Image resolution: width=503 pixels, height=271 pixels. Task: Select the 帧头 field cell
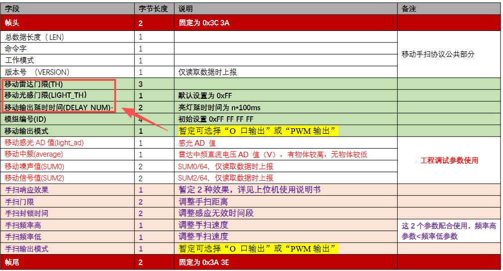click(x=67, y=23)
